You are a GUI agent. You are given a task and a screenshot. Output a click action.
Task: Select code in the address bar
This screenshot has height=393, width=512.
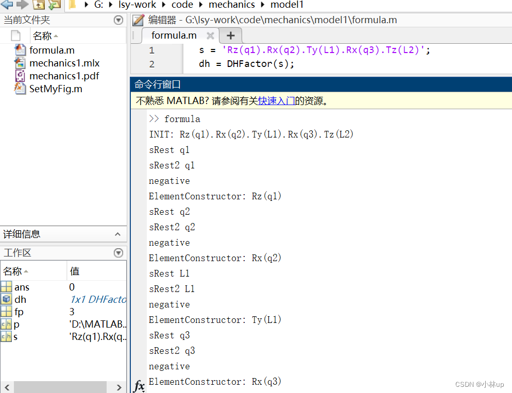pos(182,5)
